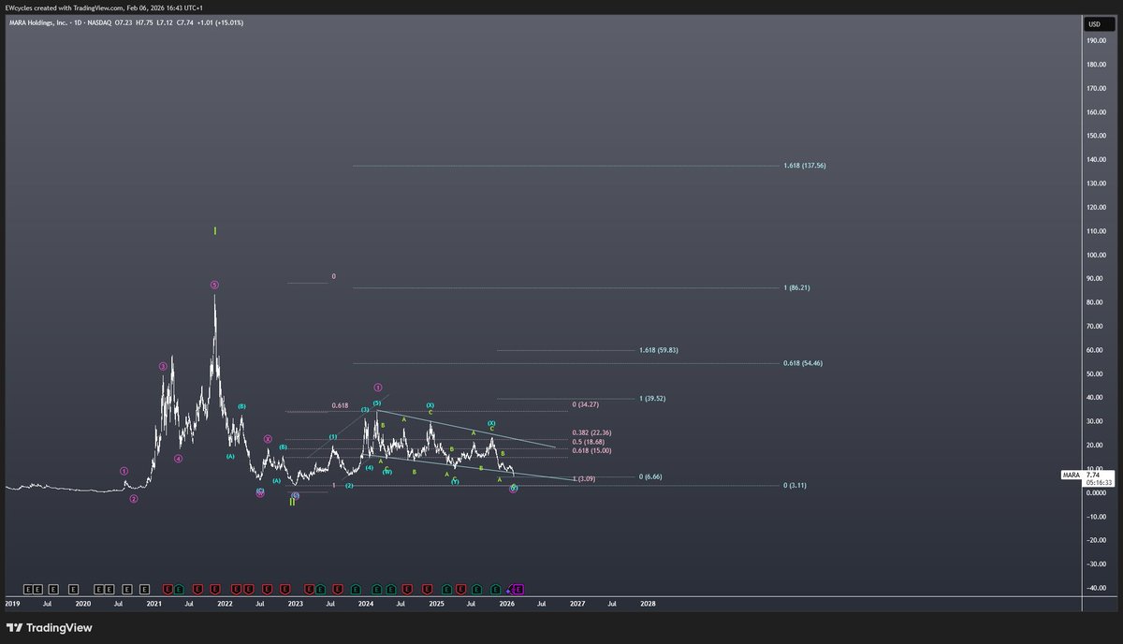Select the 1.618 (137.56) Fibonacci level label
This screenshot has width=1123, height=644.
(x=805, y=166)
